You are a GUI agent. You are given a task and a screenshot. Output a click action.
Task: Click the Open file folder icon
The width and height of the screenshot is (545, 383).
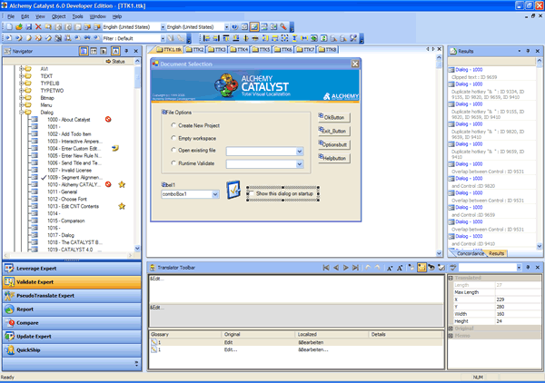[x=19, y=26]
